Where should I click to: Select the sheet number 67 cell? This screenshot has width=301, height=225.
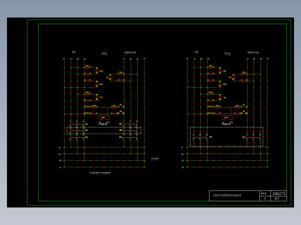pyautogui.click(x=279, y=198)
